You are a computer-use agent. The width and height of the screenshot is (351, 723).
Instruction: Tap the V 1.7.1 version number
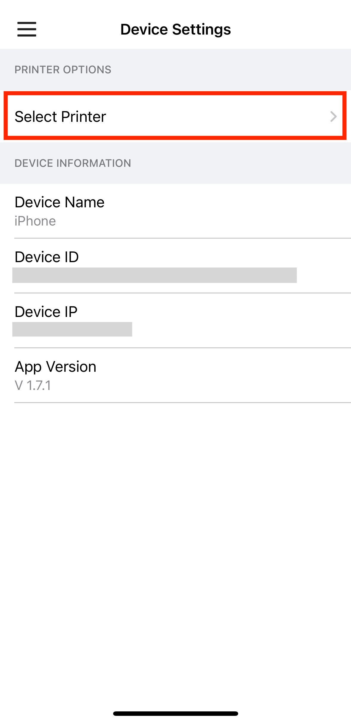33,385
